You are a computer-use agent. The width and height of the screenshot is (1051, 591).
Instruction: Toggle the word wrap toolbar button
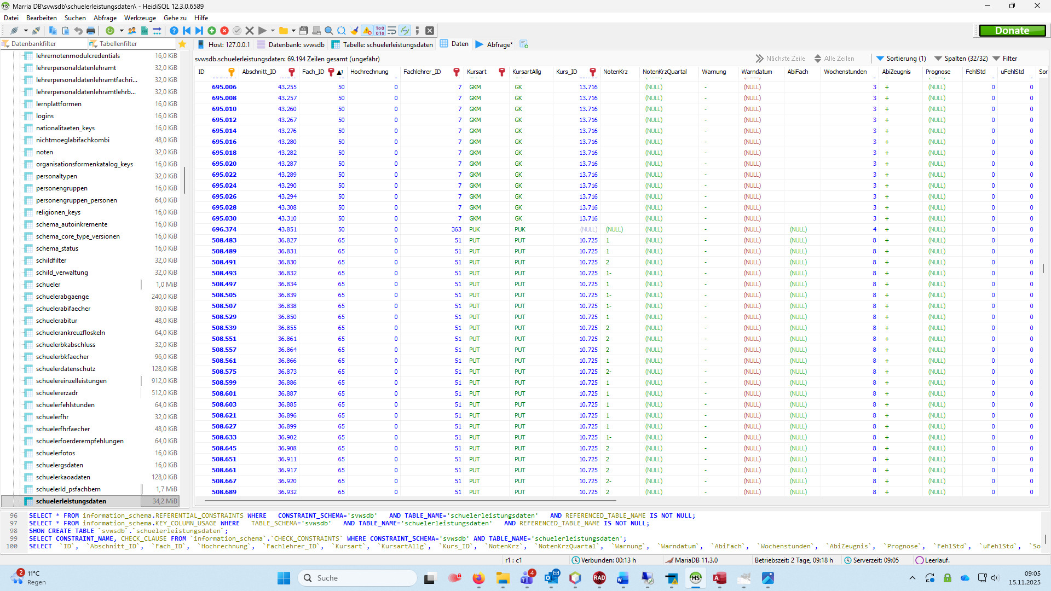coord(392,31)
